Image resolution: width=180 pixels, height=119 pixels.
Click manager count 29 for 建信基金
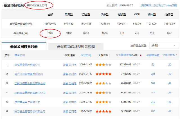tap(170, 92)
